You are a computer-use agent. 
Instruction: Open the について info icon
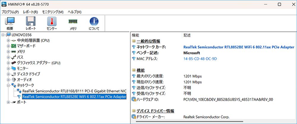click(x=94, y=23)
